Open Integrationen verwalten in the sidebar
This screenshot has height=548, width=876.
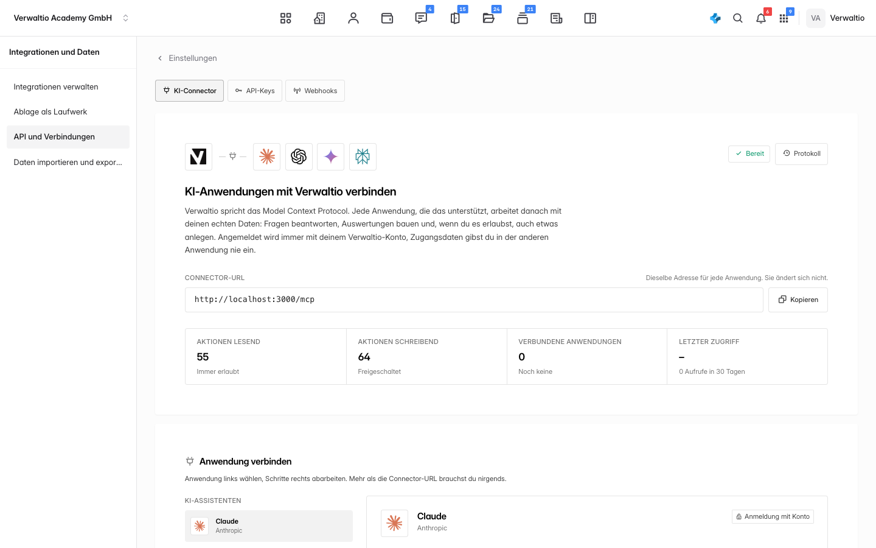click(68, 87)
